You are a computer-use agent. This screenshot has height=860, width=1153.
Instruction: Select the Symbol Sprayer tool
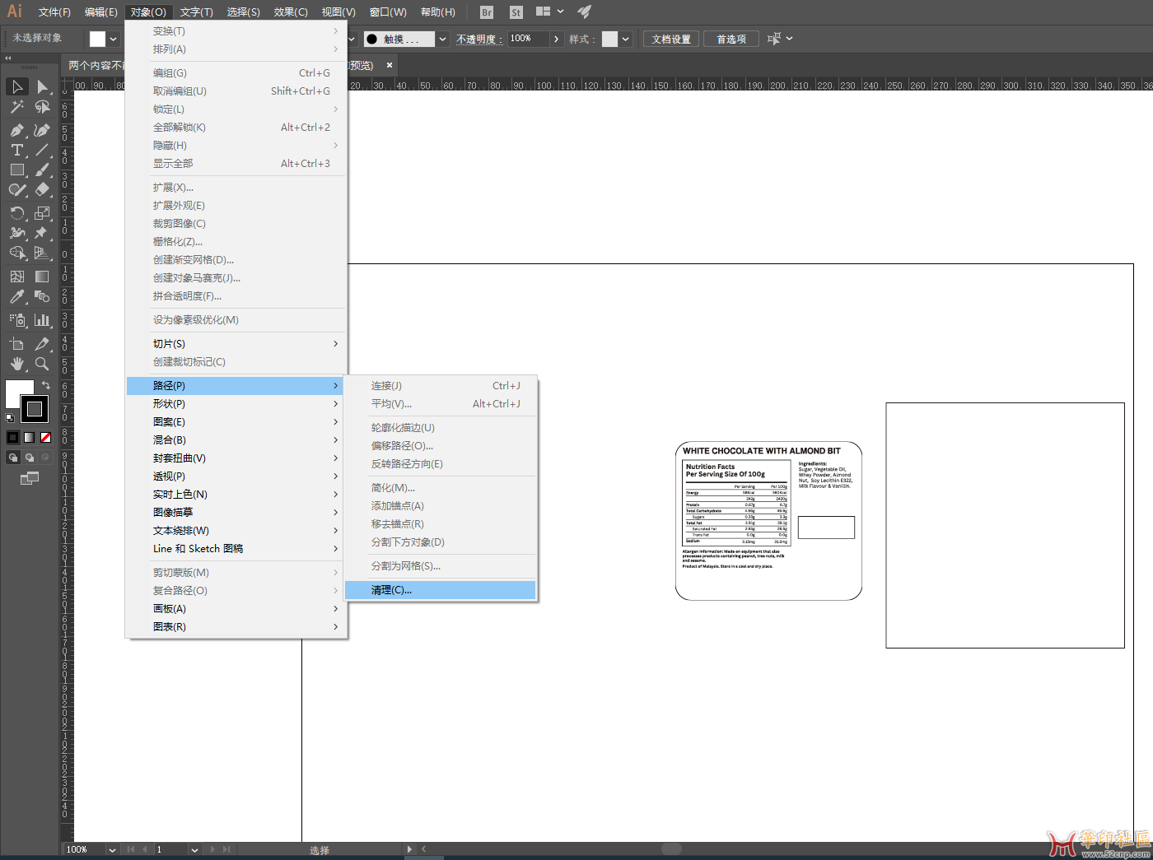[x=17, y=320]
